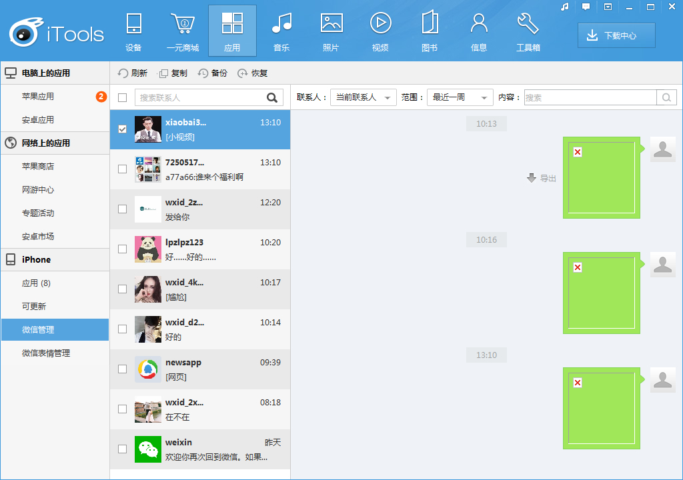683x480 pixels.
Task: Click the 备份 backup toolbar button
Action: click(x=213, y=73)
